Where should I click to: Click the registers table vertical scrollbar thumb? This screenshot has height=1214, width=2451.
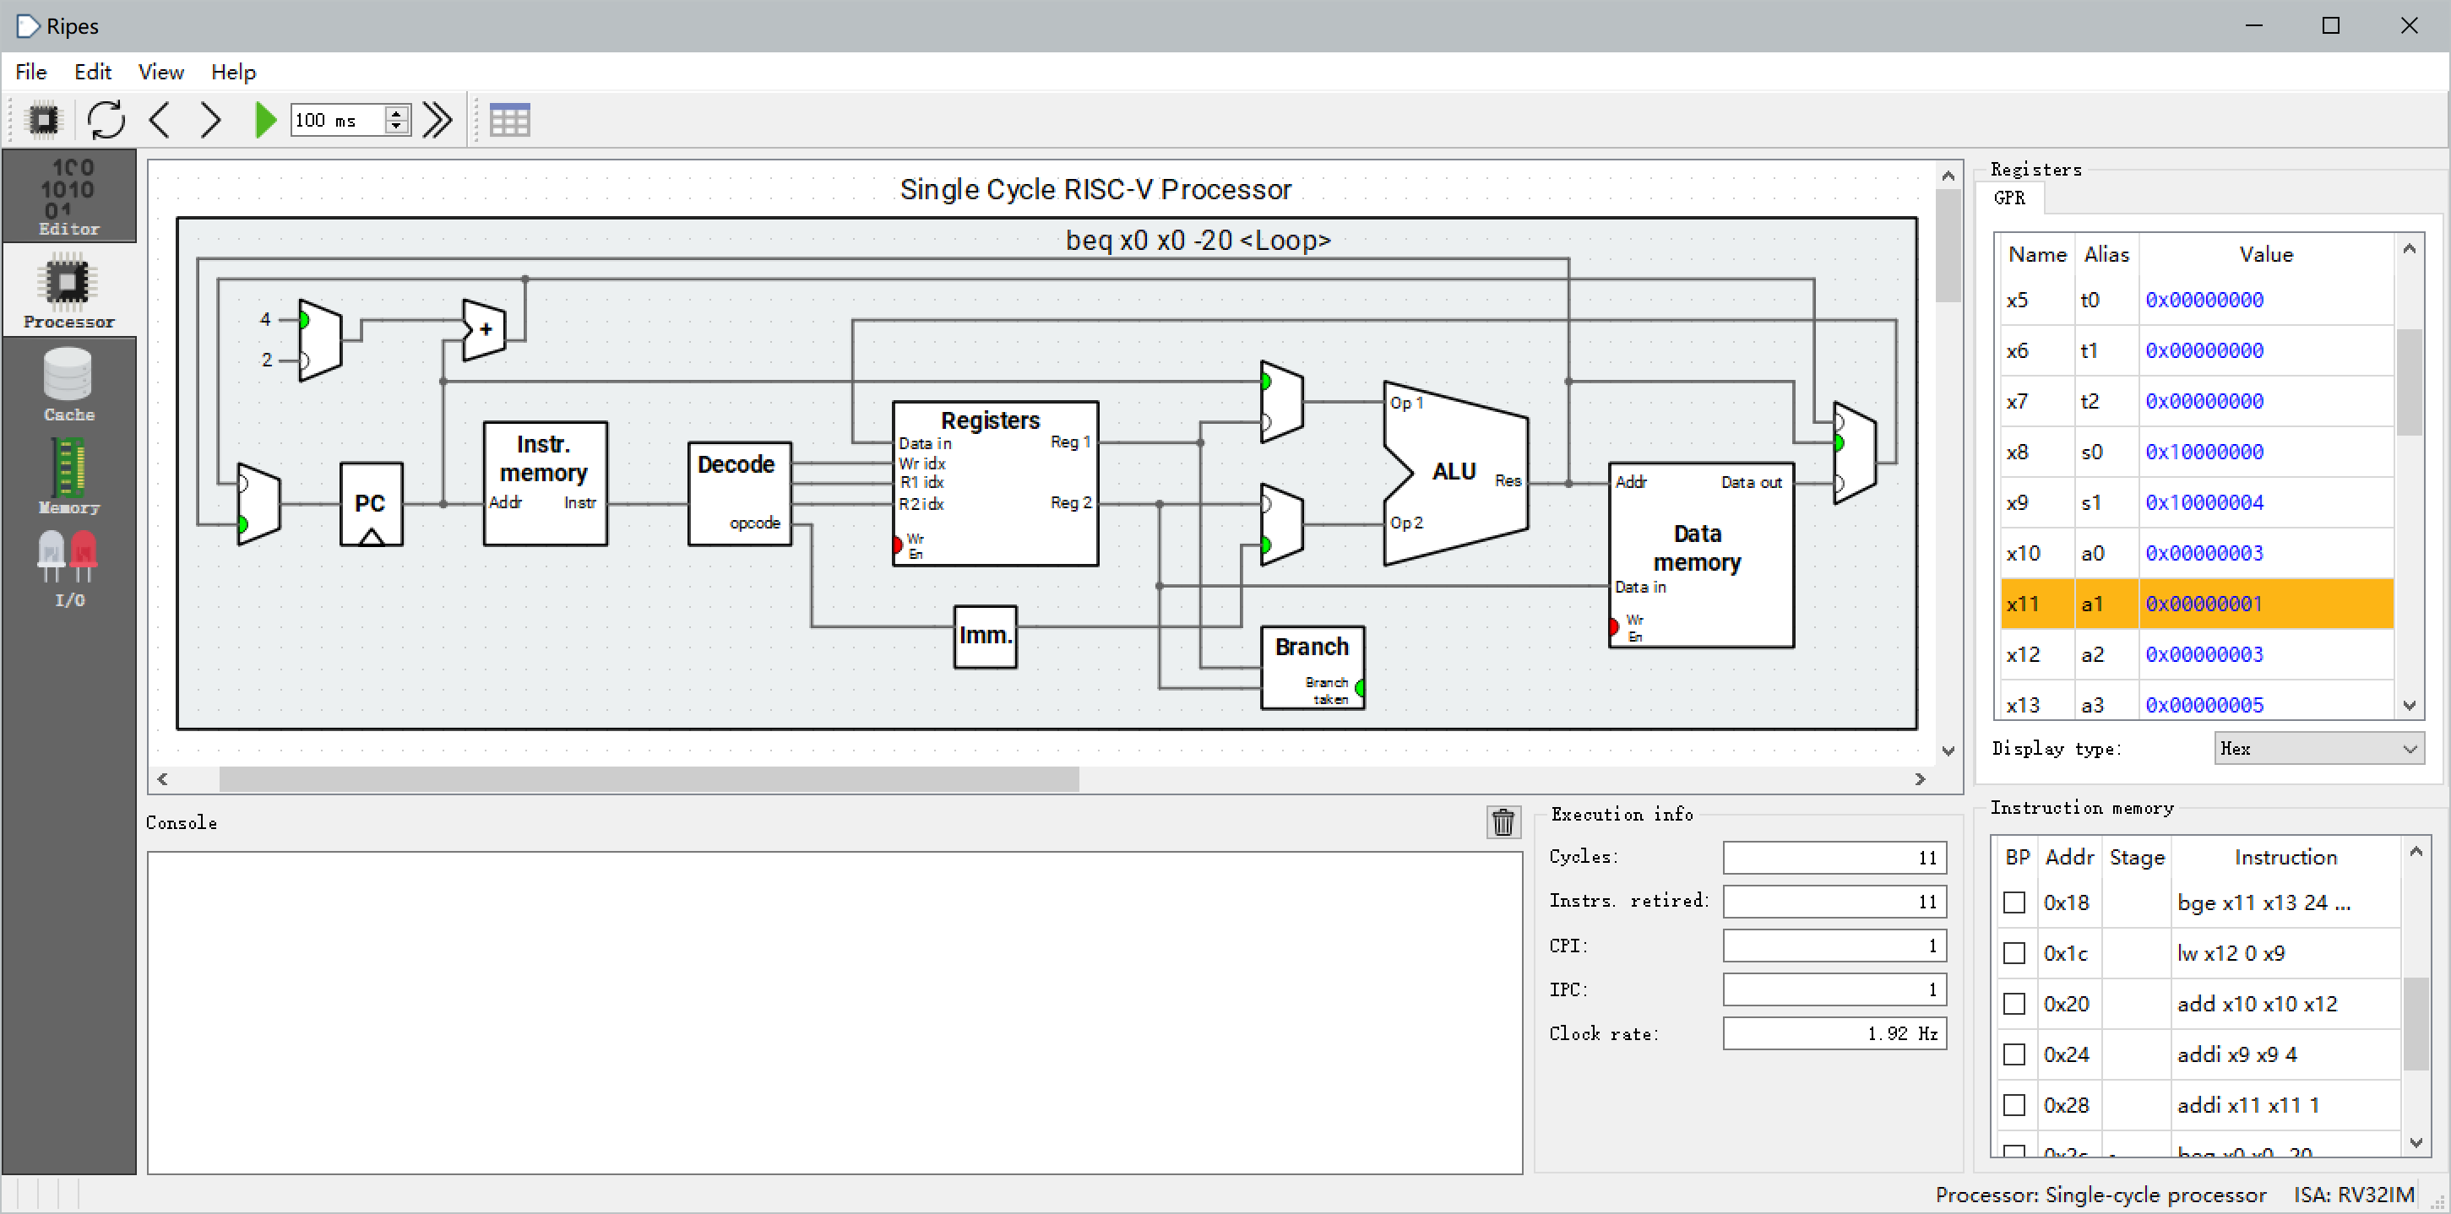(x=2408, y=382)
